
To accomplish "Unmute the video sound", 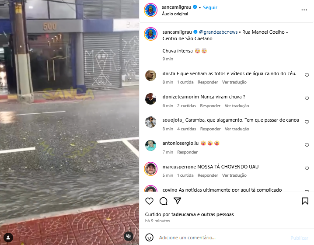I will point(129,236).
